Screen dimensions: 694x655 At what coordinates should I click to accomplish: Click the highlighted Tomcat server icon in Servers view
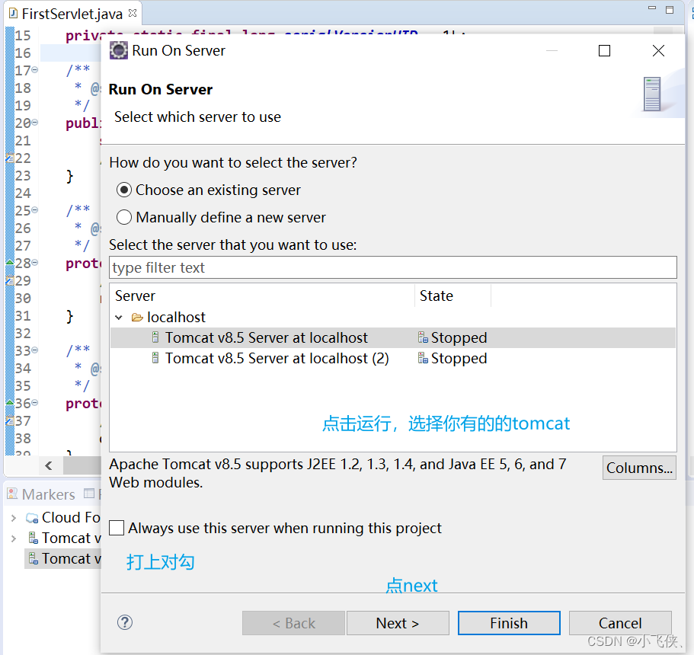pos(34,558)
